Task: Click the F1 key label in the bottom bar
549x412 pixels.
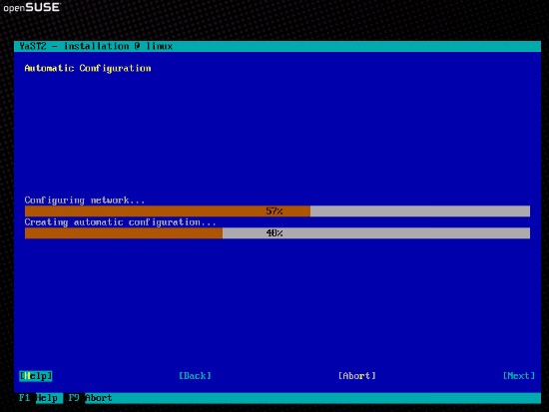Action: (x=25, y=398)
